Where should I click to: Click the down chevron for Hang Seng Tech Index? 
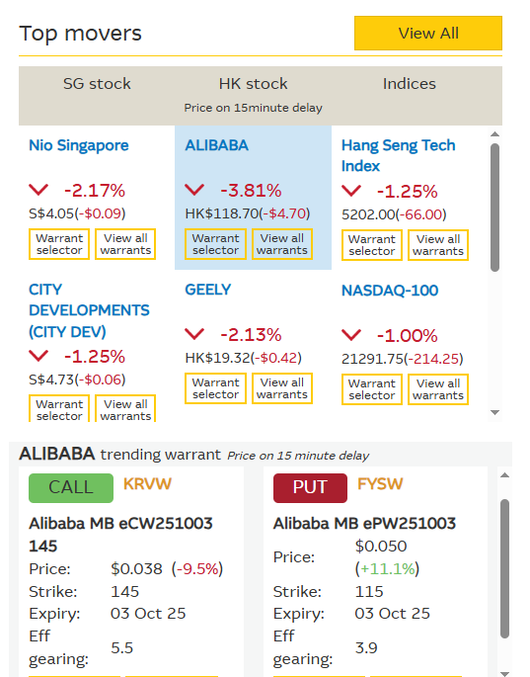click(351, 191)
